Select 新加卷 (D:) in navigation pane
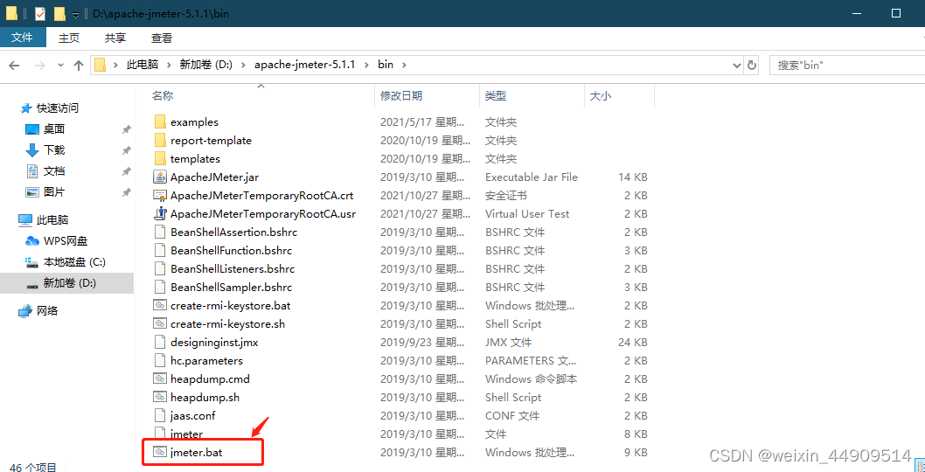 click(66, 283)
